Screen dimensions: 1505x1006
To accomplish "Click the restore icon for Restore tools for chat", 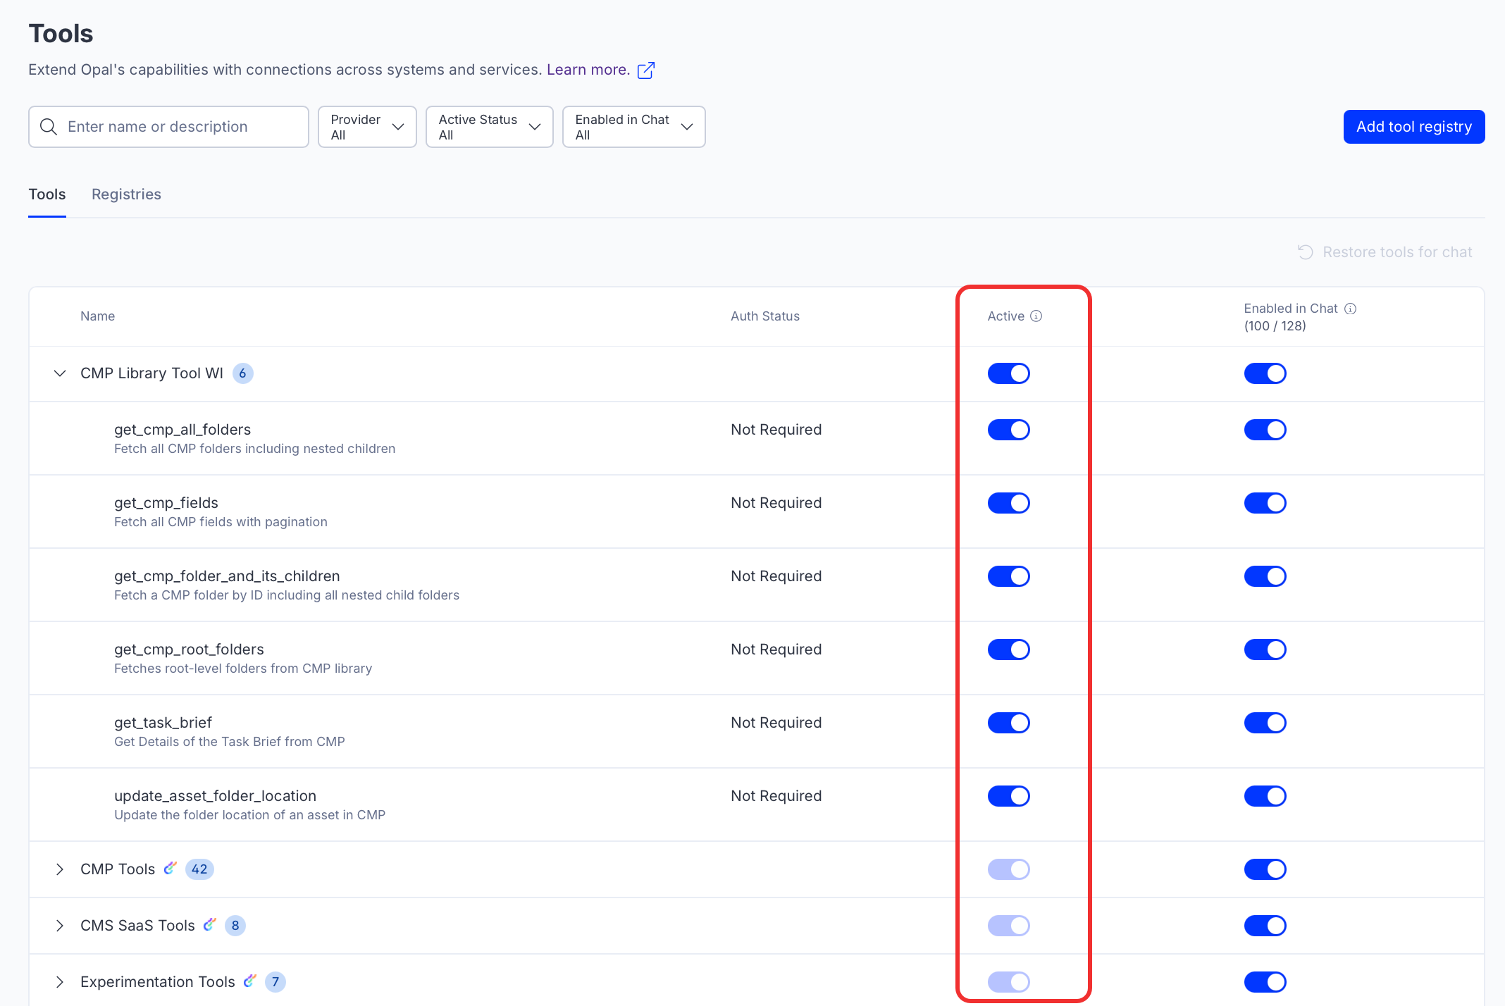I will coord(1306,252).
